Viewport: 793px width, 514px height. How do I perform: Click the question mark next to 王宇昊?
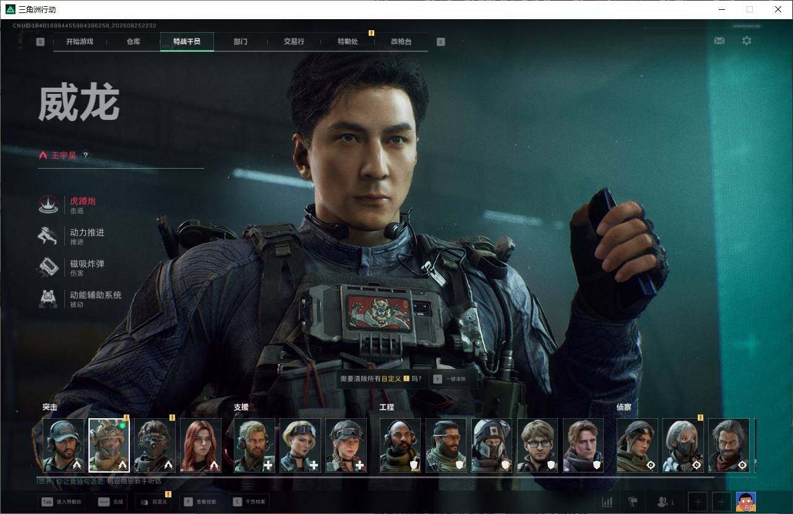[x=85, y=156]
